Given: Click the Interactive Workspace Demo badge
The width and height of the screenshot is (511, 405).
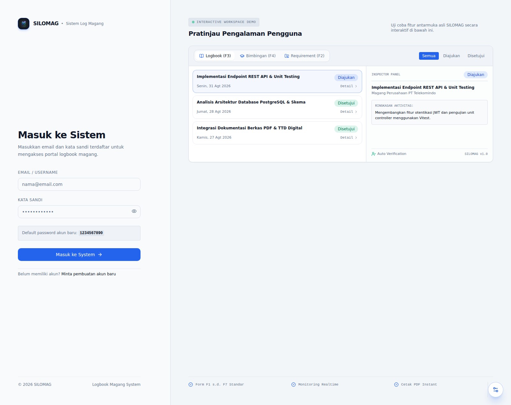Looking at the screenshot, I should (x=224, y=22).
